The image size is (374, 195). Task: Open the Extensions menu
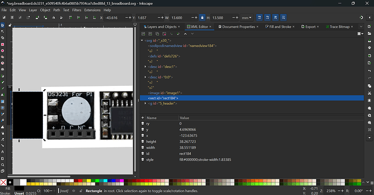point(92,10)
